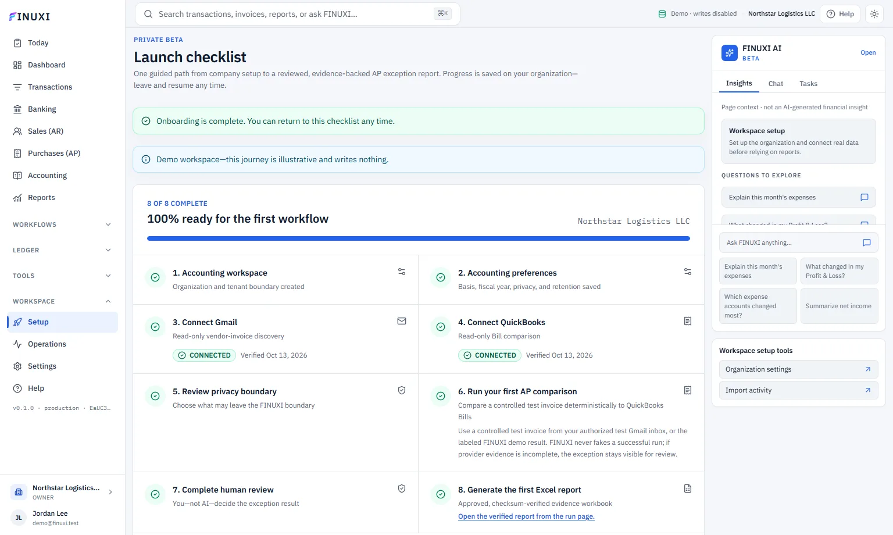This screenshot has height=535, width=893.
Task: Switch to the Chat tab
Action: [776, 84]
